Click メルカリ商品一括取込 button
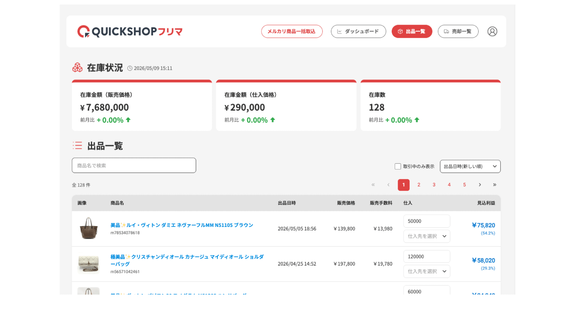The height and width of the screenshot is (333, 575). pos(292,31)
